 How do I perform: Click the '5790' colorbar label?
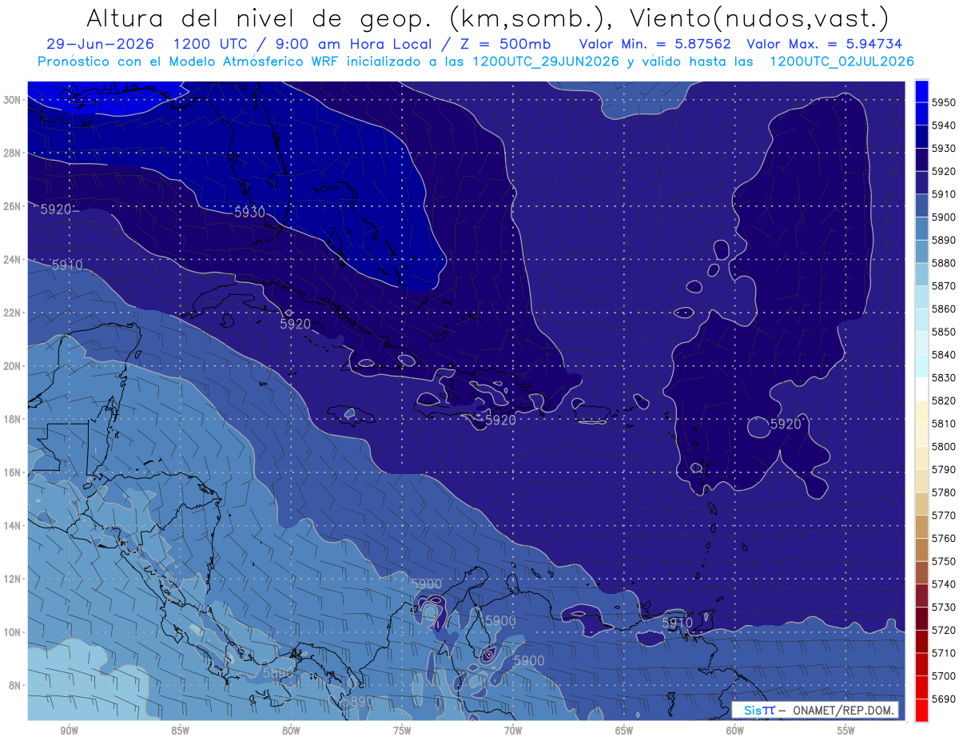944,469
